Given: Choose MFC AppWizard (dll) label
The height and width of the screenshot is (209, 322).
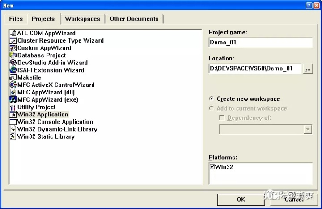Looking at the screenshot, I should (x=46, y=93).
